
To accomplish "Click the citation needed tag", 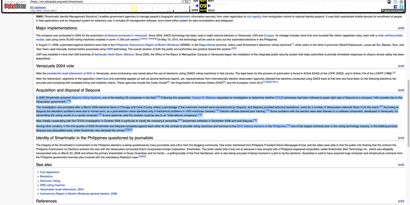I will 147,38.
